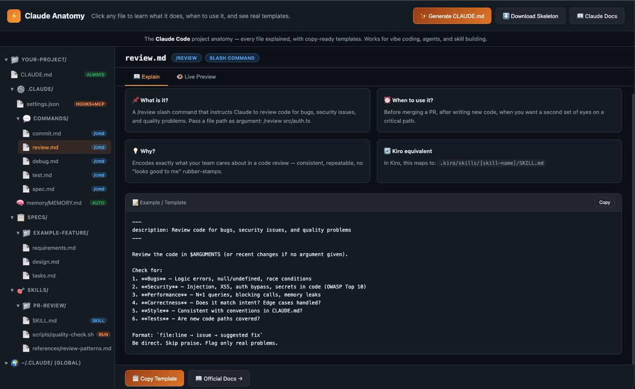Collapse the .CLAUDE/ folder arrow
Image resolution: width=635 pixels, height=389 pixels.
(12, 89)
